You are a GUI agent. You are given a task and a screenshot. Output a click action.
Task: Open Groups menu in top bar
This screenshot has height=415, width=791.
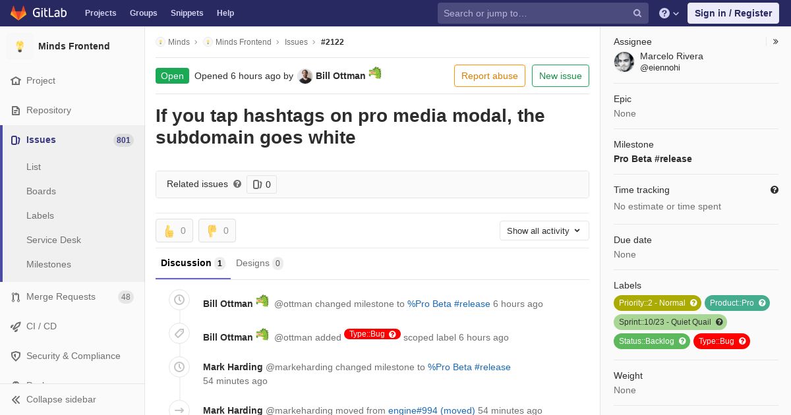click(143, 13)
